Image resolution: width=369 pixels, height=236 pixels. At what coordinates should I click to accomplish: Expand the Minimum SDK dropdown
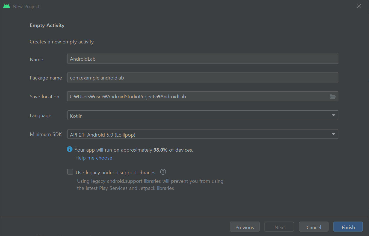point(203,134)
